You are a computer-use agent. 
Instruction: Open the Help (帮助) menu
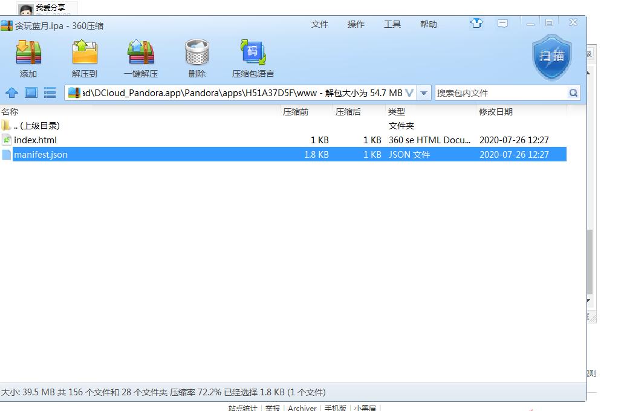429,24
